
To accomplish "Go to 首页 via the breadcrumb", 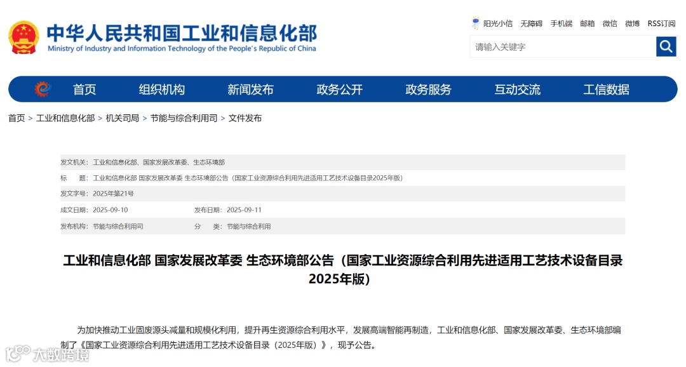I will pos(16,117).
